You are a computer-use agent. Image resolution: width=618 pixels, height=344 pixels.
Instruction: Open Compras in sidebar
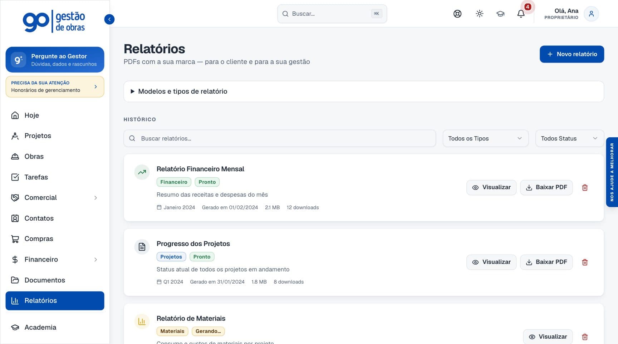pos(55,239)
